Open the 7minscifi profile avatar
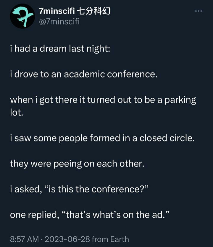 22,16
